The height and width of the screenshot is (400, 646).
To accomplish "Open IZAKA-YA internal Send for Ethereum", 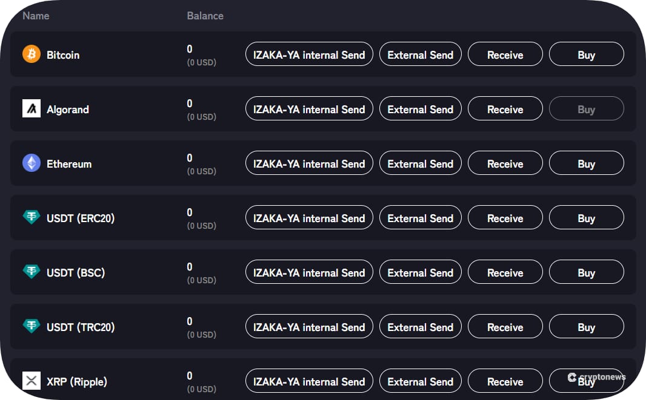I will point(309,163).
